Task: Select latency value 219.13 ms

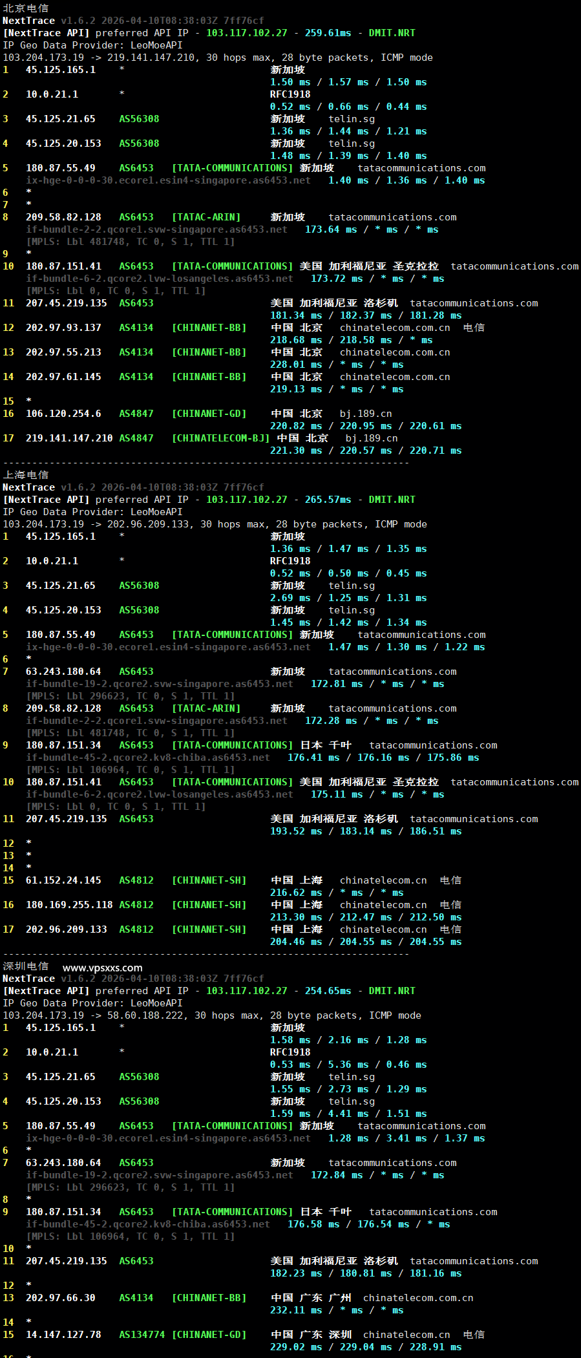Action: [x=296, y=389]
